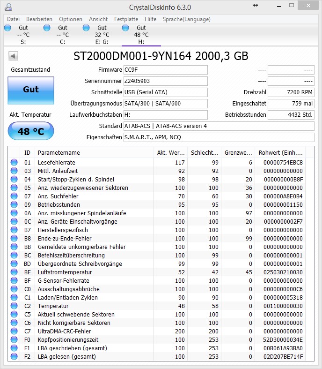Click the Parametername column header
The height and width of the screenshot is (369, 322).
click(x=94, y=152)
